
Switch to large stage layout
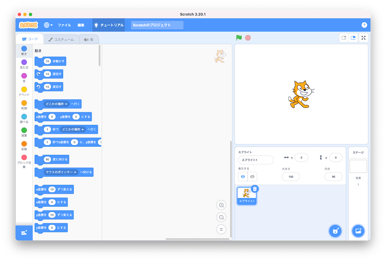point(353,38)
